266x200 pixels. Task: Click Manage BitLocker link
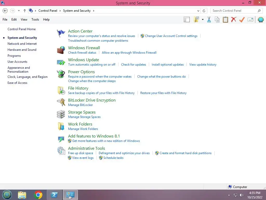pyautogui.click(x=81, y=105)
